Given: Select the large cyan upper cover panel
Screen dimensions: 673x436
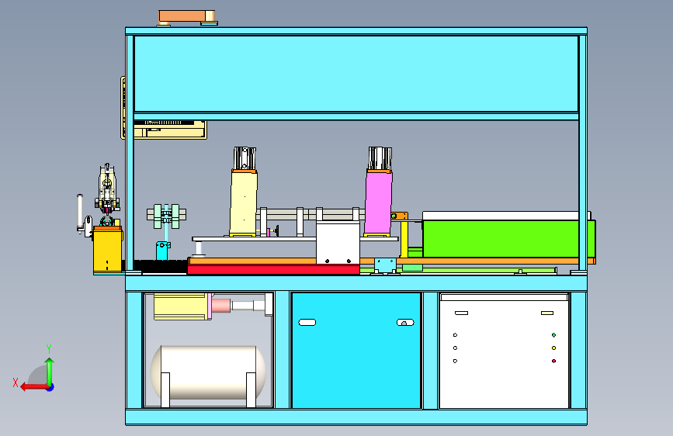Looking at the screenshot, I should click(356, 74).
